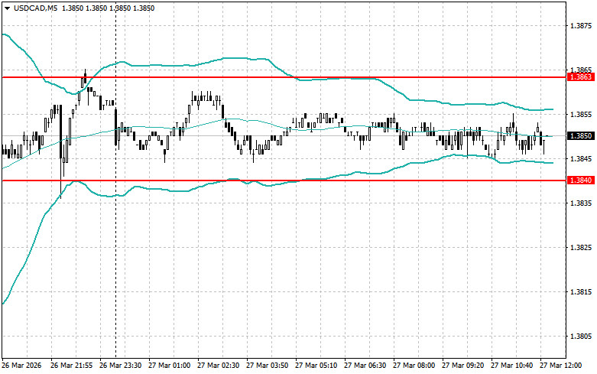Click the 27 Mar 02:30 time label
This screenshot has width=597, height=374.
[218, 366]
